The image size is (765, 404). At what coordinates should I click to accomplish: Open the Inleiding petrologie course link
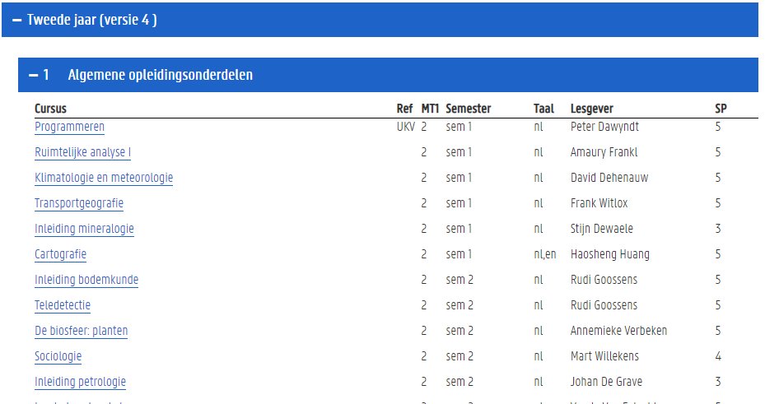(80, 383)
